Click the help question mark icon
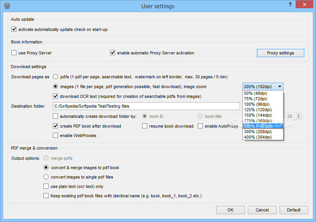The width and height of the screenshot is (316, 222). pos(290,4)
